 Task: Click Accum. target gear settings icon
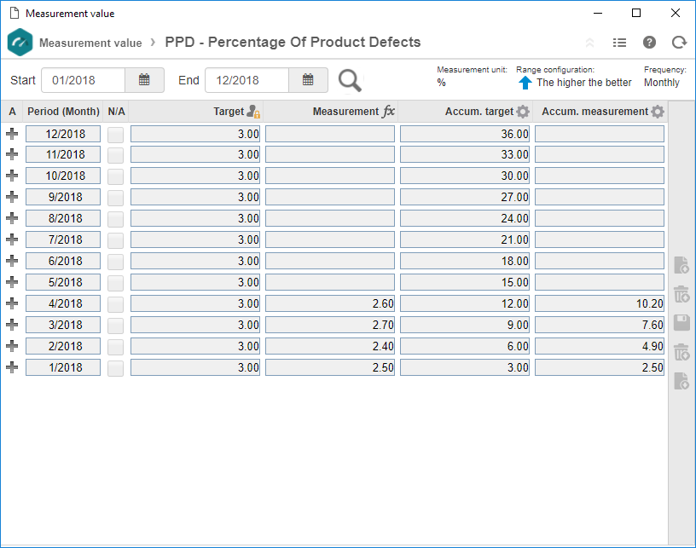(523, 112)
